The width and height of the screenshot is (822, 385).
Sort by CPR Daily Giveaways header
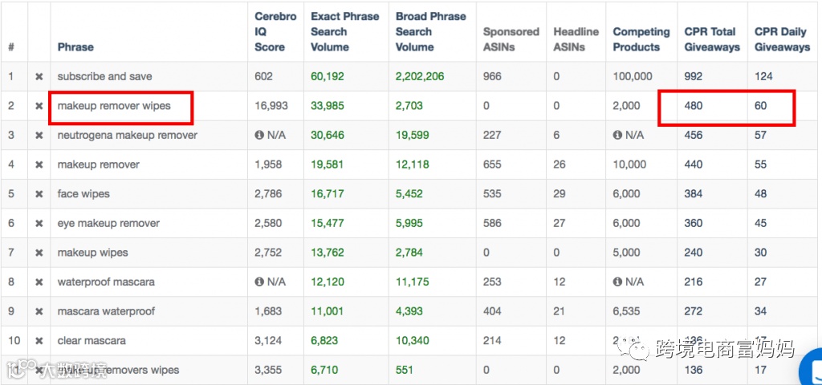[x=782, y=39]
